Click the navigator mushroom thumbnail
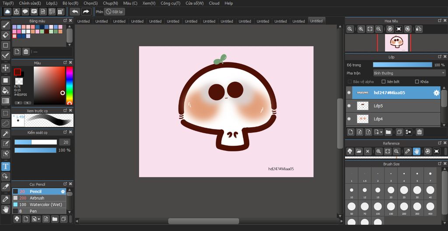This screenshot has height=231, width=448. pyautogui.click(x=396, y=43)
